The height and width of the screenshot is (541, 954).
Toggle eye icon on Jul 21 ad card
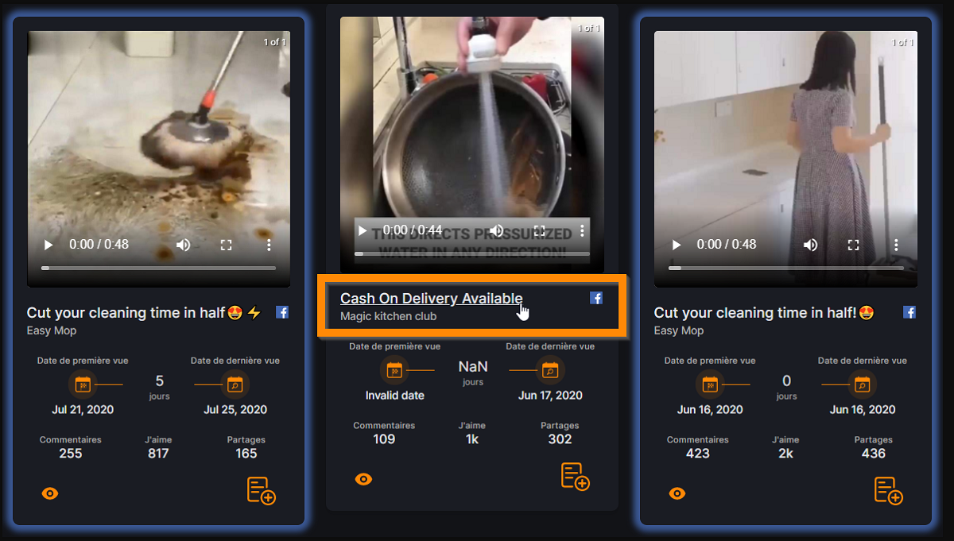pyautogui.click(x=50, y=493)
